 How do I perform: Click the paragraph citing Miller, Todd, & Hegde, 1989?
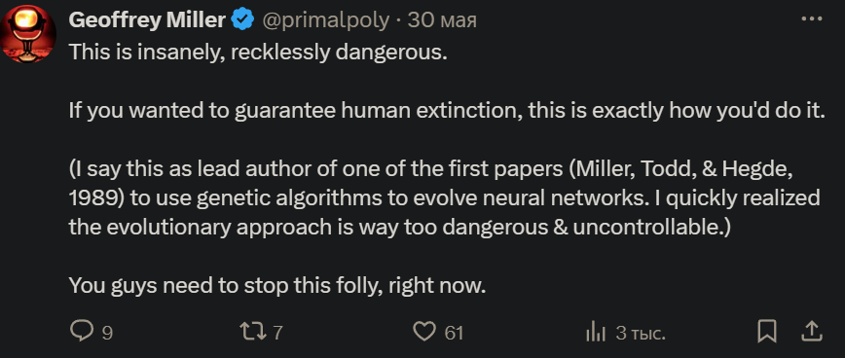click(445, 198)
